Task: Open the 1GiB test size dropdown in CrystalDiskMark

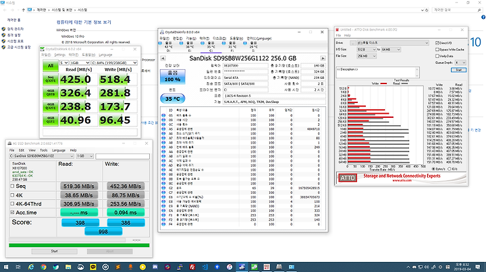Action: click(80, 63)
